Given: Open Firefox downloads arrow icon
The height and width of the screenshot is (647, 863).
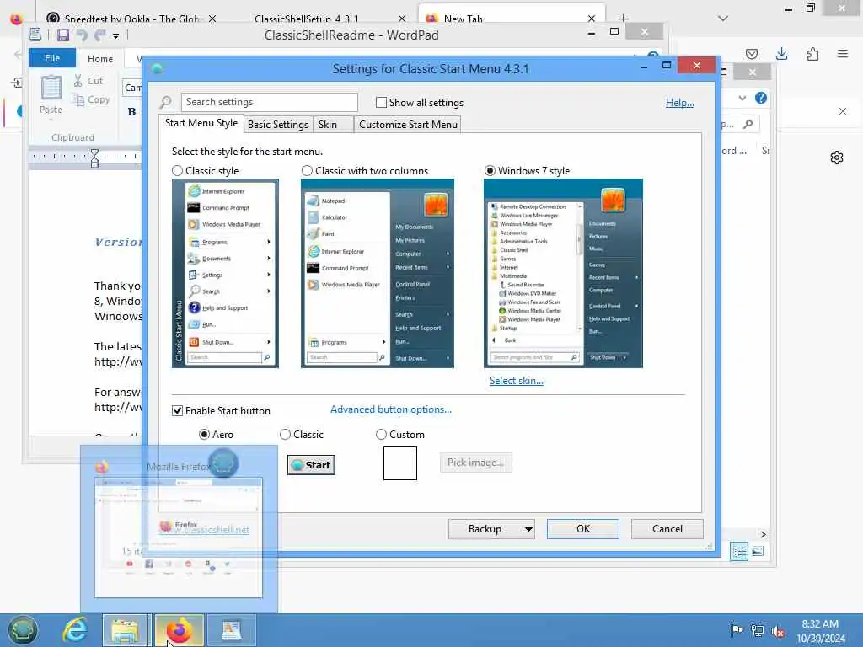Looking at the screenshot, I should [781, 53].
